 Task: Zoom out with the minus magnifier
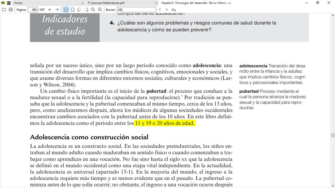click(93, 9)
